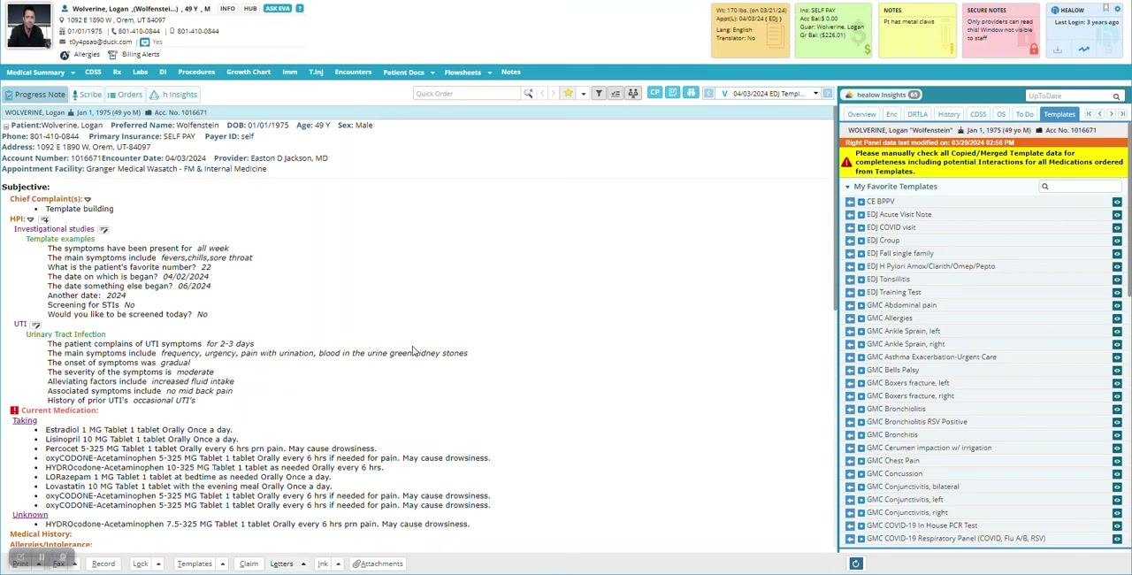Open the h Insights tab

click(x=173, y=95)
